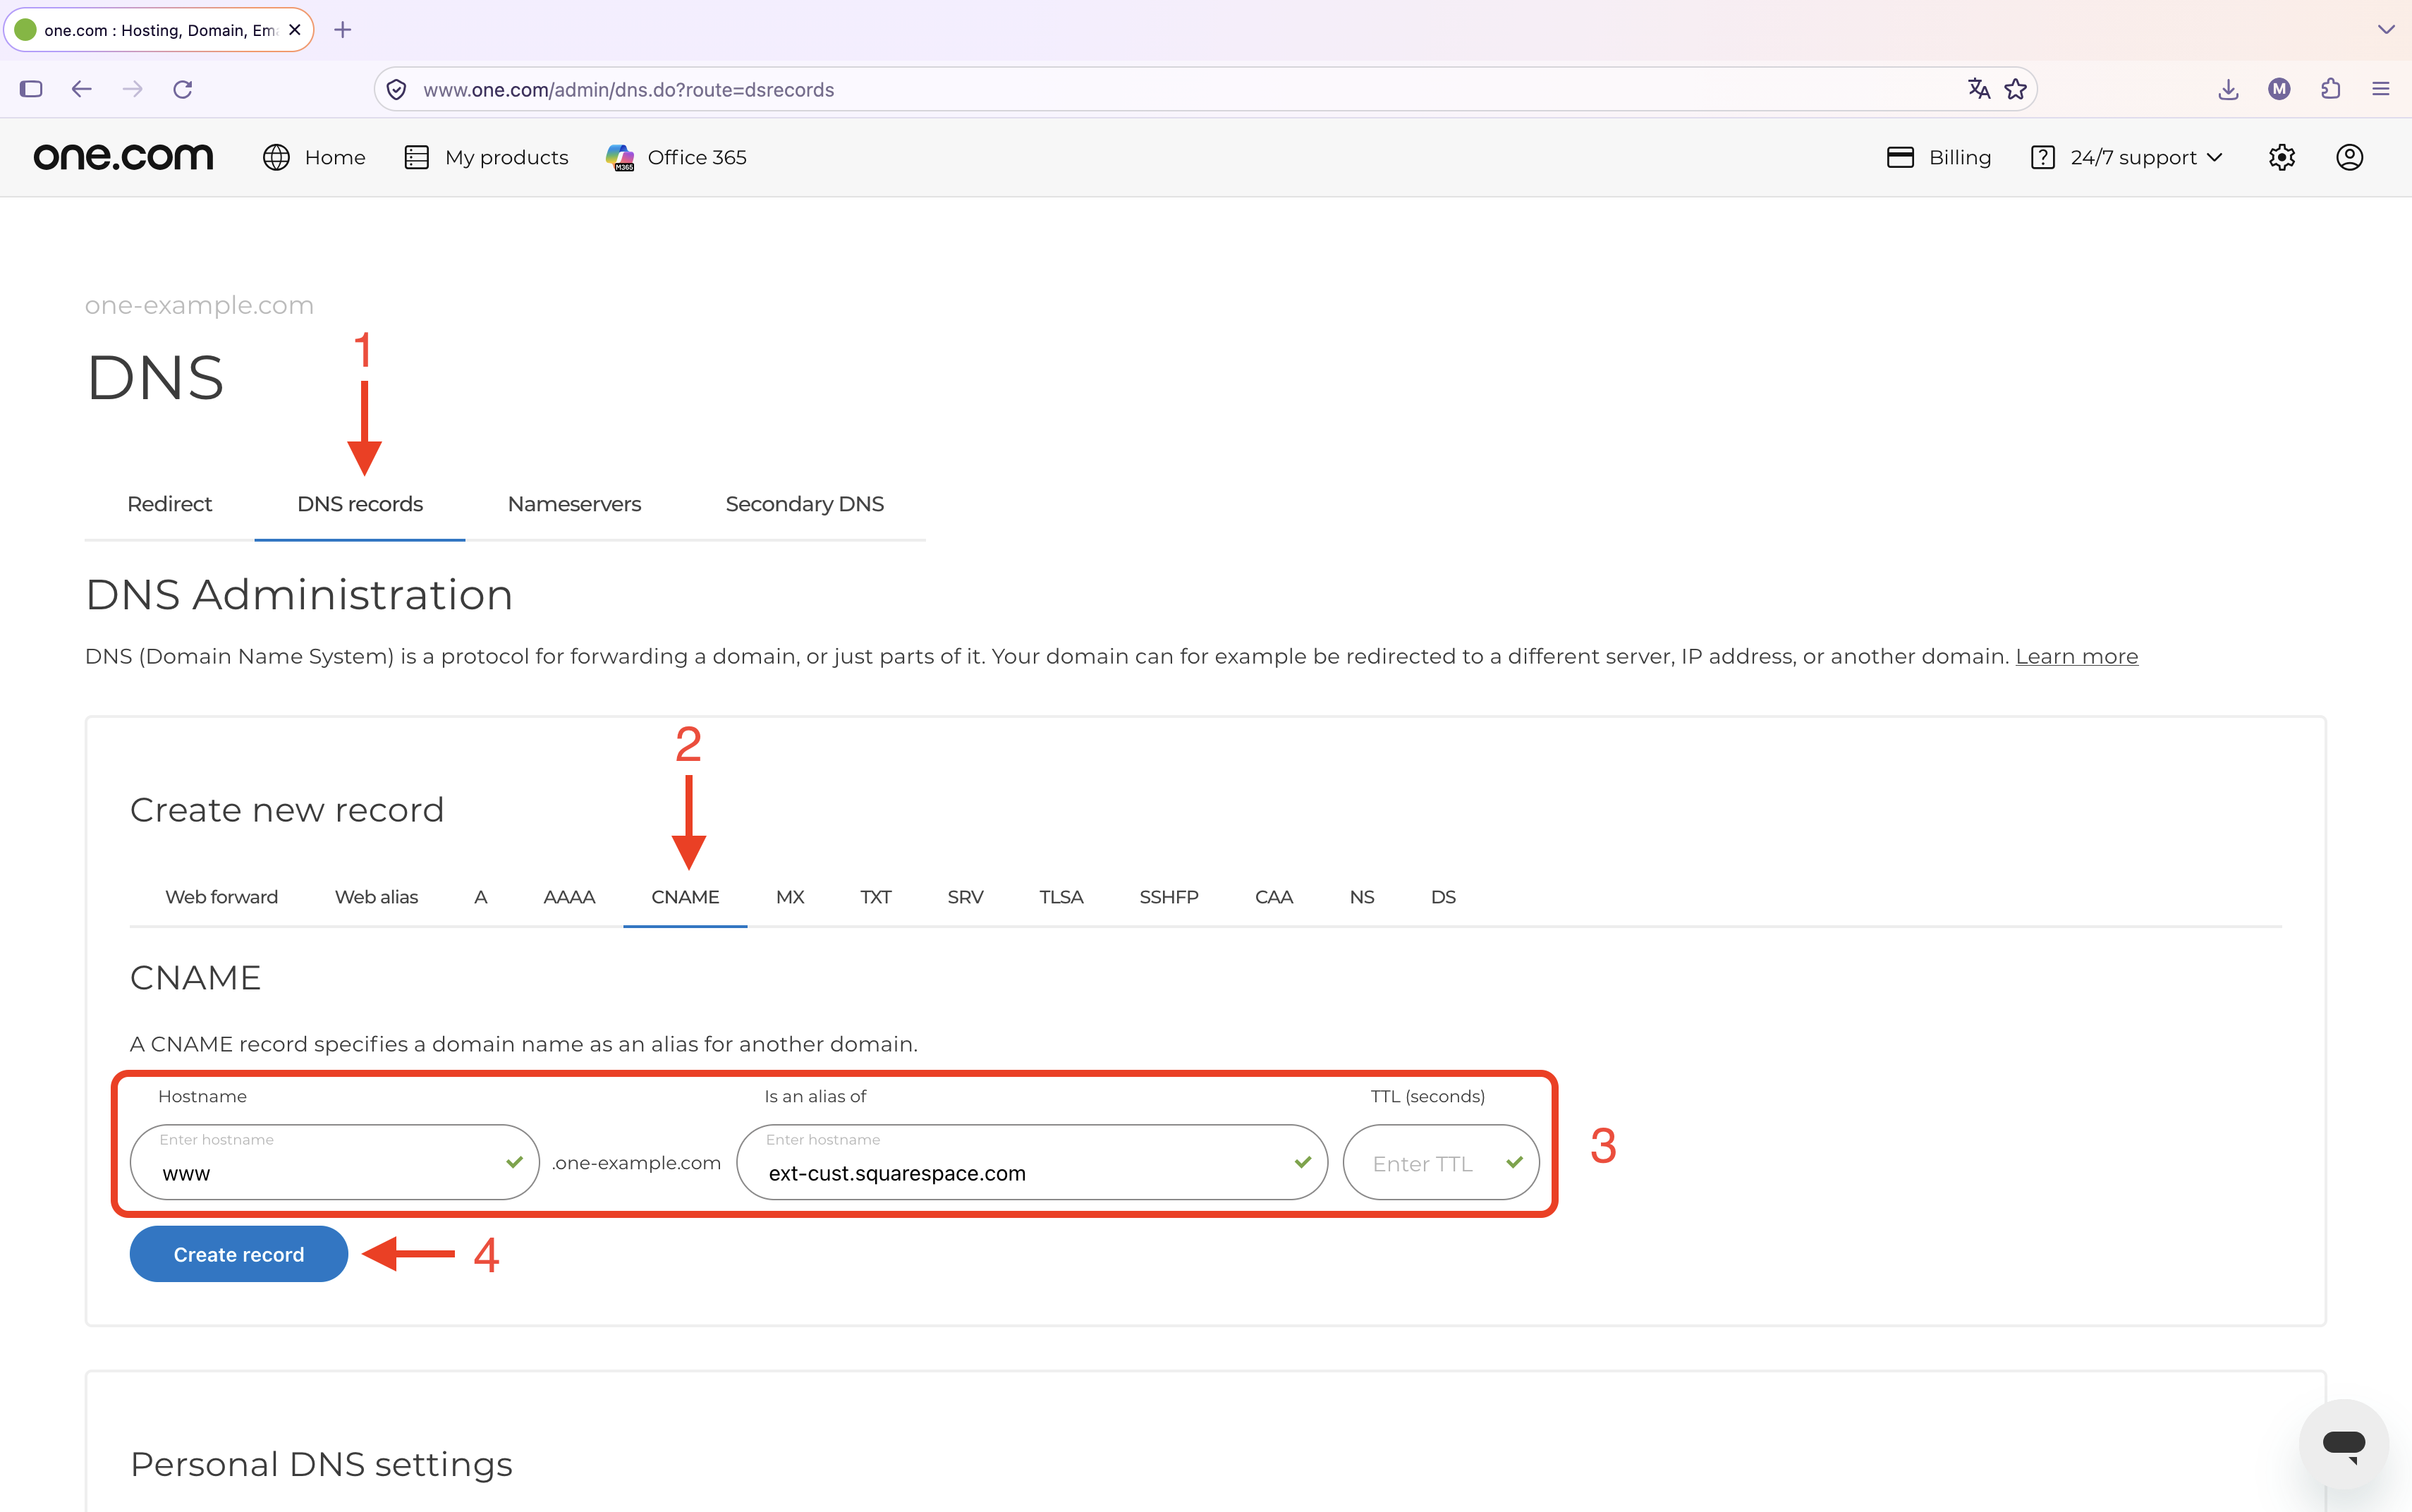Open Billing card icon

[1900, 157]
